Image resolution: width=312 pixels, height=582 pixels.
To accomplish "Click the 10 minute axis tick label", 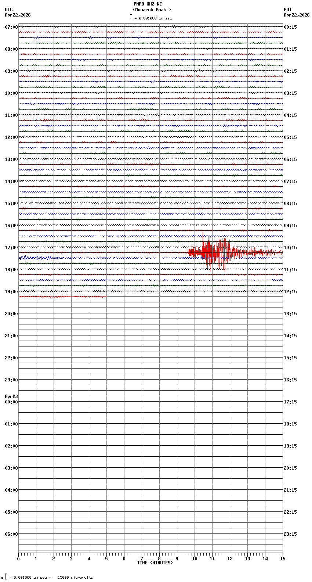I will pos(195,559).
